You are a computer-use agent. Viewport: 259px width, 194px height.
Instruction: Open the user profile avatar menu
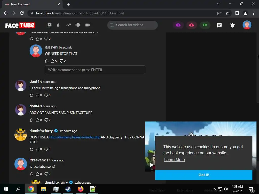click(247, 25)
